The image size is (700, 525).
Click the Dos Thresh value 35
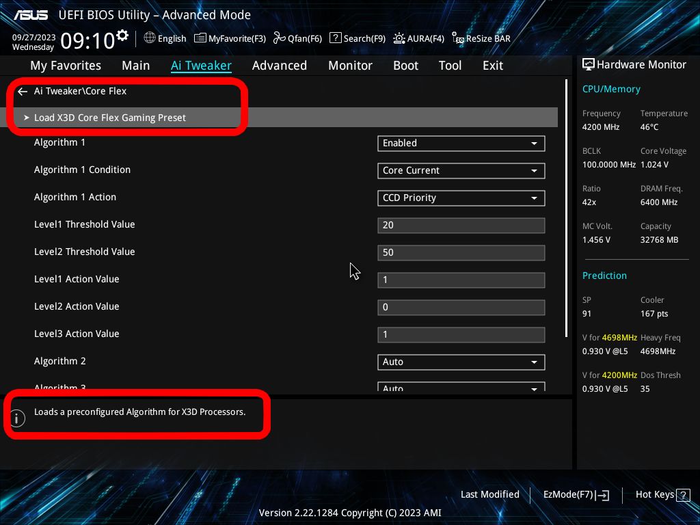[x=645, y=389]
